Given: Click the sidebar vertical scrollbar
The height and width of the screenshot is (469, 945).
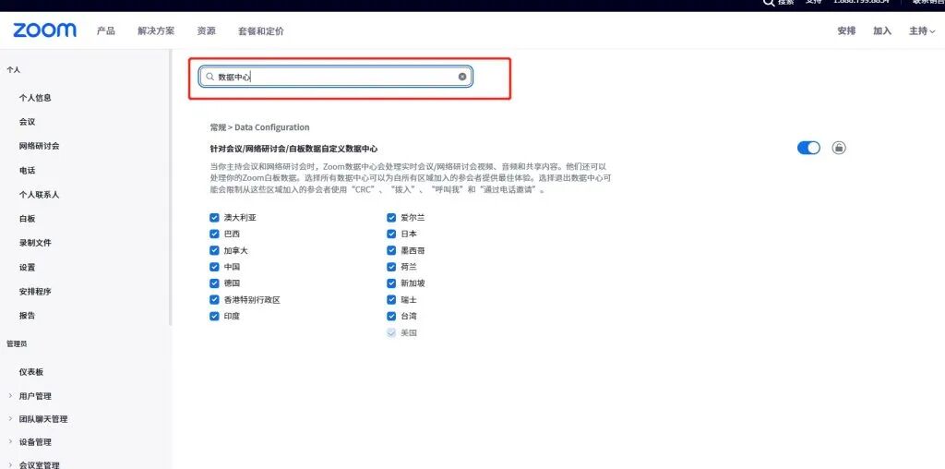Looking at the screenshot, I should tap(170, 187).
